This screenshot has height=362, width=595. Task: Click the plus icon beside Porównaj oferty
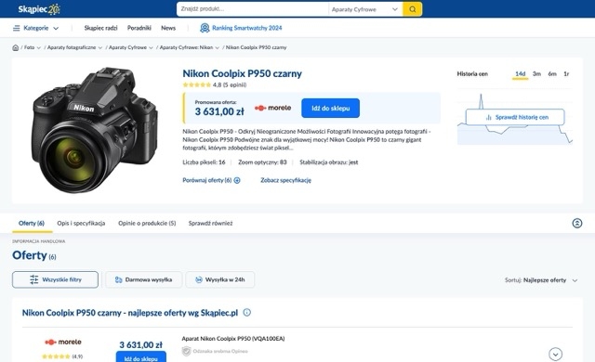coord(237,181)
